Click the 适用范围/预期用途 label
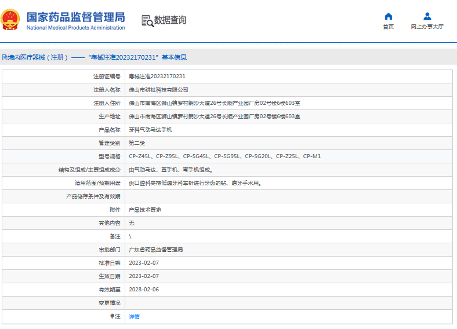The width and height of the screenshot is (457, 329). [x=97, y=183]
